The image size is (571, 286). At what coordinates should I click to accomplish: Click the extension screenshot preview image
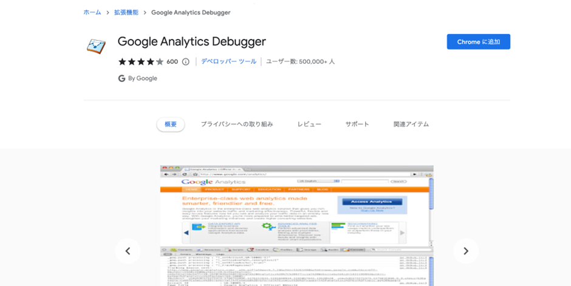tap(297, 226)
